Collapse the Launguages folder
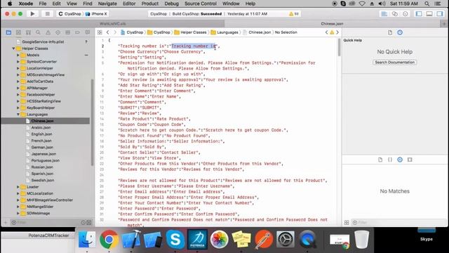Screen dimensions: 449x253 [x=18, y=115]
